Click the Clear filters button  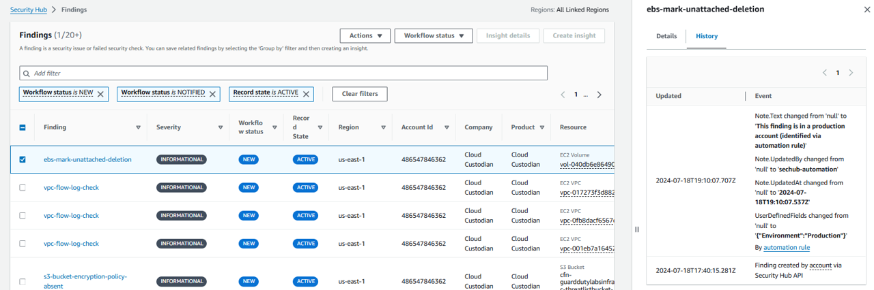(x=359, y=94)
